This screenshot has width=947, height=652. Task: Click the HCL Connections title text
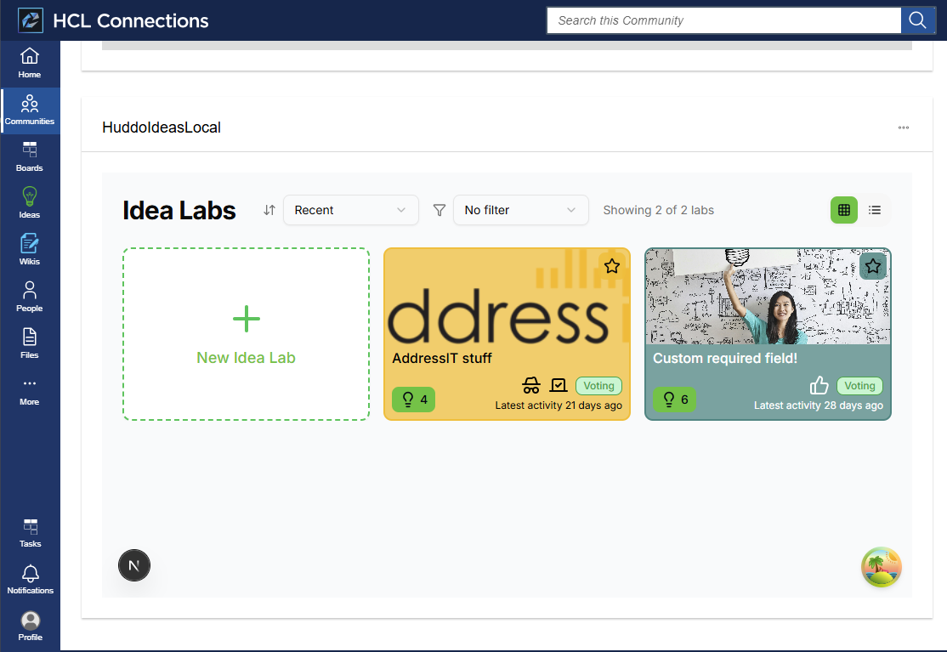tap(130, 20)
